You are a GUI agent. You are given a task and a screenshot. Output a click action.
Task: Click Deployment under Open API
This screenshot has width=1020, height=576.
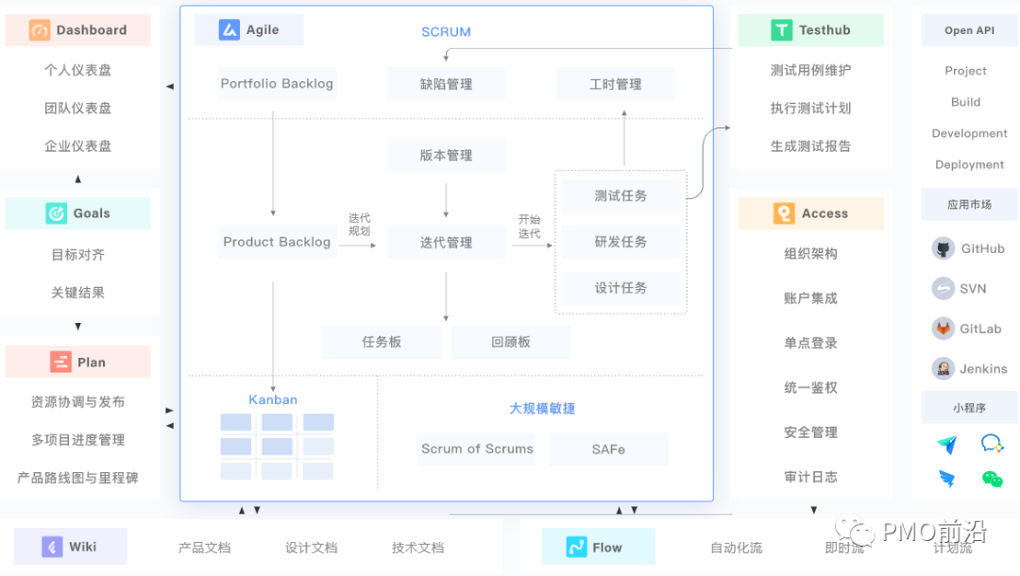(969, 164)
